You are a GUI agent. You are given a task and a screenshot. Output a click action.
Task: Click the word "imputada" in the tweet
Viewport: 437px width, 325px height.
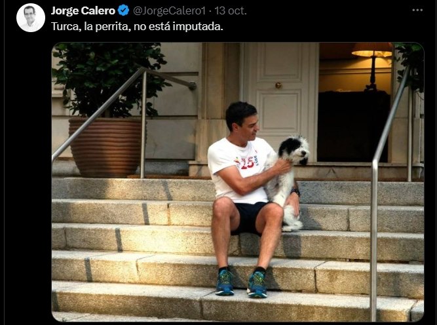tap(198, 27)
